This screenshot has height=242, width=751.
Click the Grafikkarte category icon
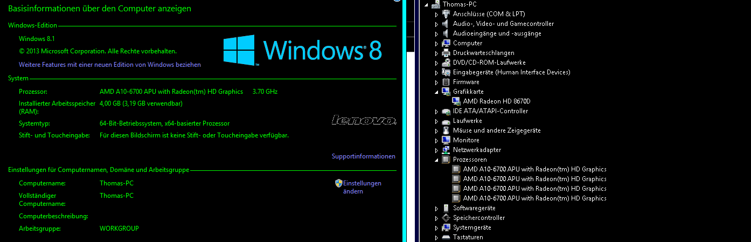pyautogui.click(x=446, y=92)
